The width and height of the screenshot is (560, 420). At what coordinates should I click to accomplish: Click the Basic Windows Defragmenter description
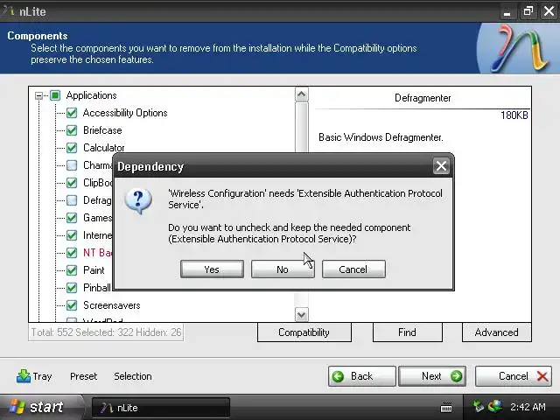tap(381, 137)
